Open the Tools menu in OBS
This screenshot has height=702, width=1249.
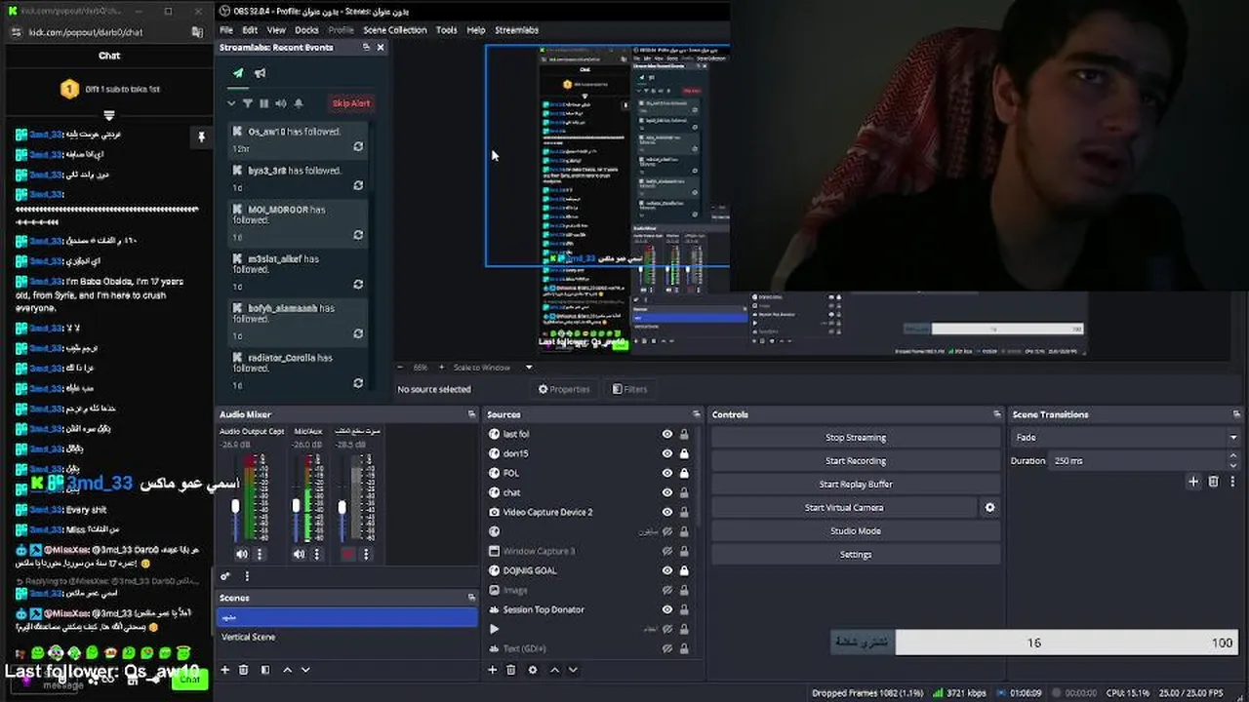point(446,30)
